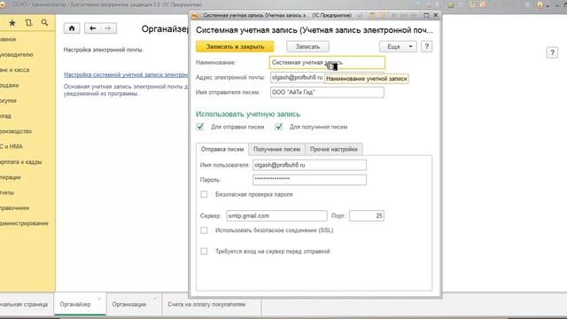Viewport: 567px width, 319px height.
Task: Open the Администрирование section in sidebar
Action: click(24, 223)
